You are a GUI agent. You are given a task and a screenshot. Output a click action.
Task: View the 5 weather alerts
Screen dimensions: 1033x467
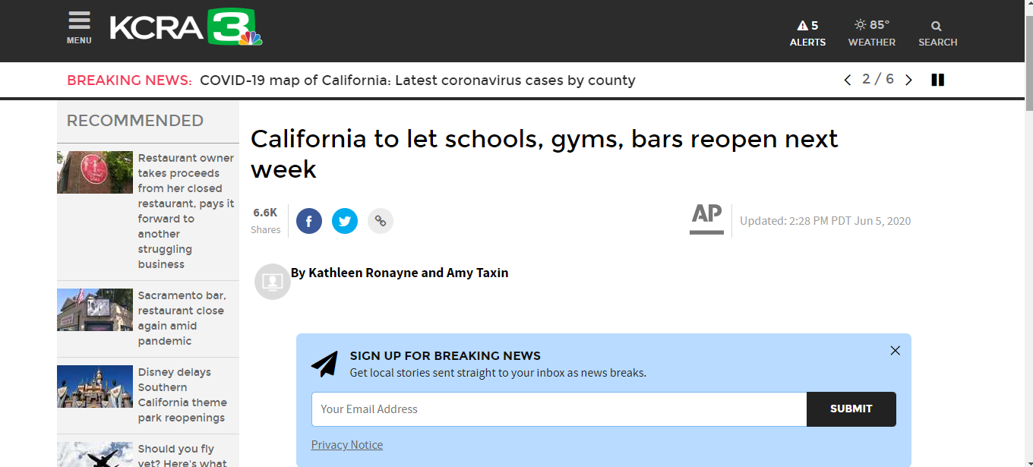click(x=807, y=33)
